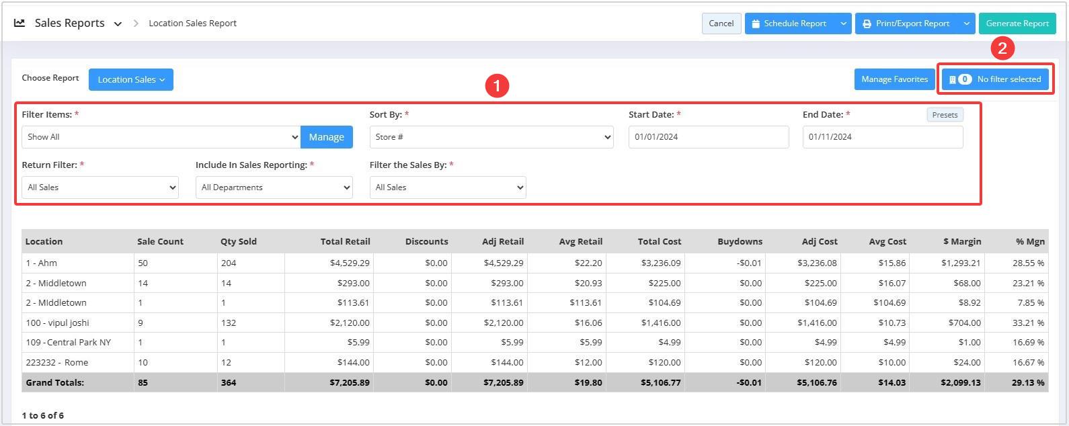Click the Manage Favorites button
The height and width of the screenshot is (426, 1069).
pos(894,79)
